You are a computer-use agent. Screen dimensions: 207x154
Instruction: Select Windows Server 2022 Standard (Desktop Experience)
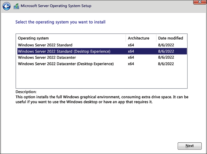pos(102,51)
